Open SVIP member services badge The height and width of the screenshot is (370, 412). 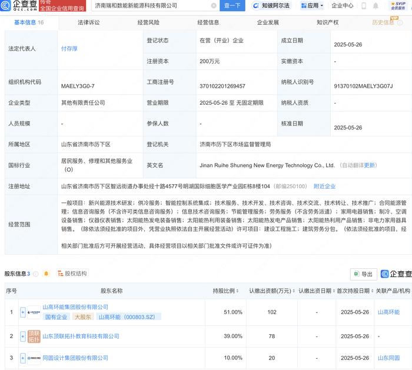[398, 5]
